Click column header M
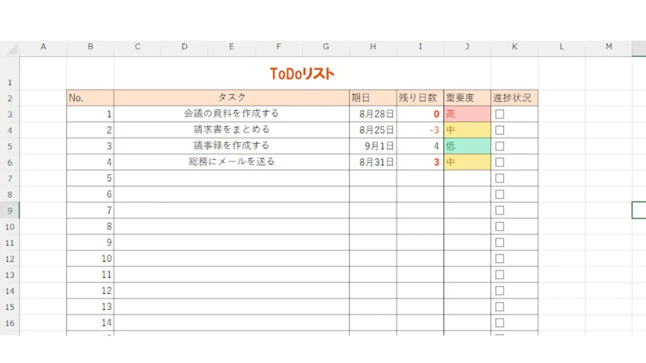 (x=608, y=47)
